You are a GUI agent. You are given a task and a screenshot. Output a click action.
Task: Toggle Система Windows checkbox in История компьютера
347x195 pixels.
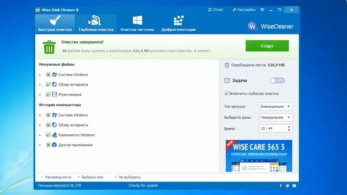point(48,115)
